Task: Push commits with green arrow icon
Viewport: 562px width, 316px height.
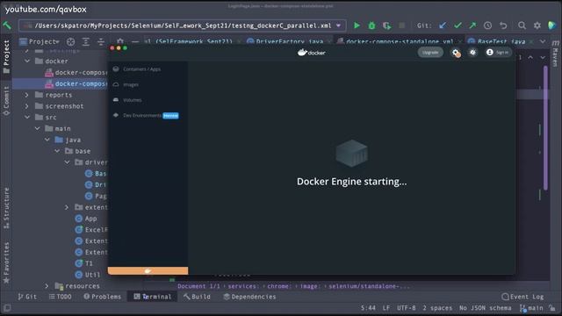Action: [472, 25]
